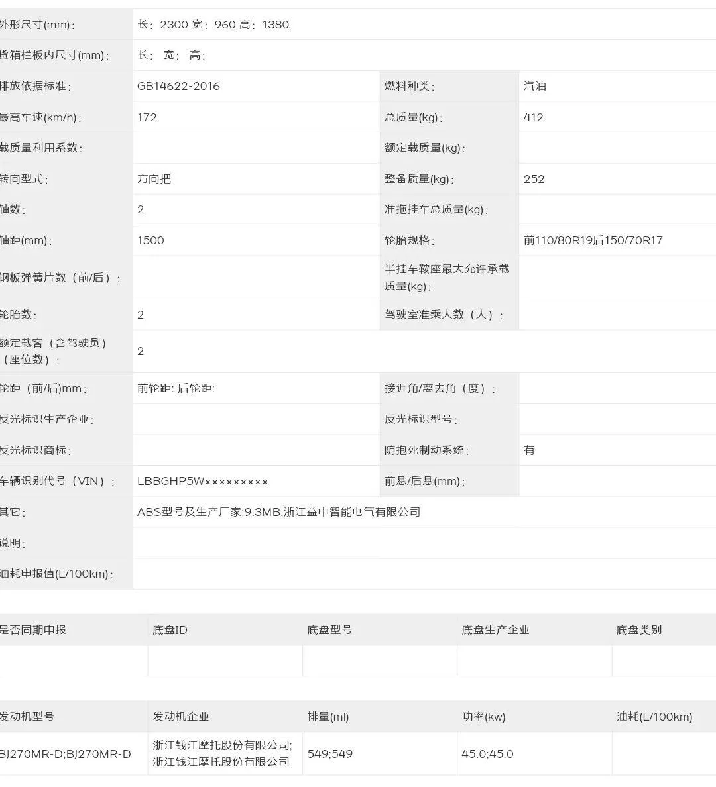Select the rated passenger value 2

tap(141, 351)
